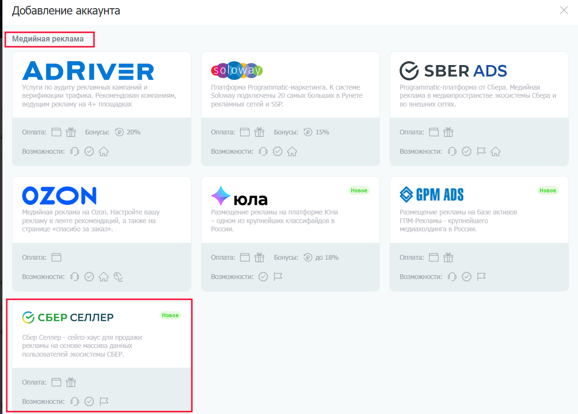This screenshot has height=414, width=578.
Task: Click the headset support icon in AdRiver card
Action: [x=75, y=151]
